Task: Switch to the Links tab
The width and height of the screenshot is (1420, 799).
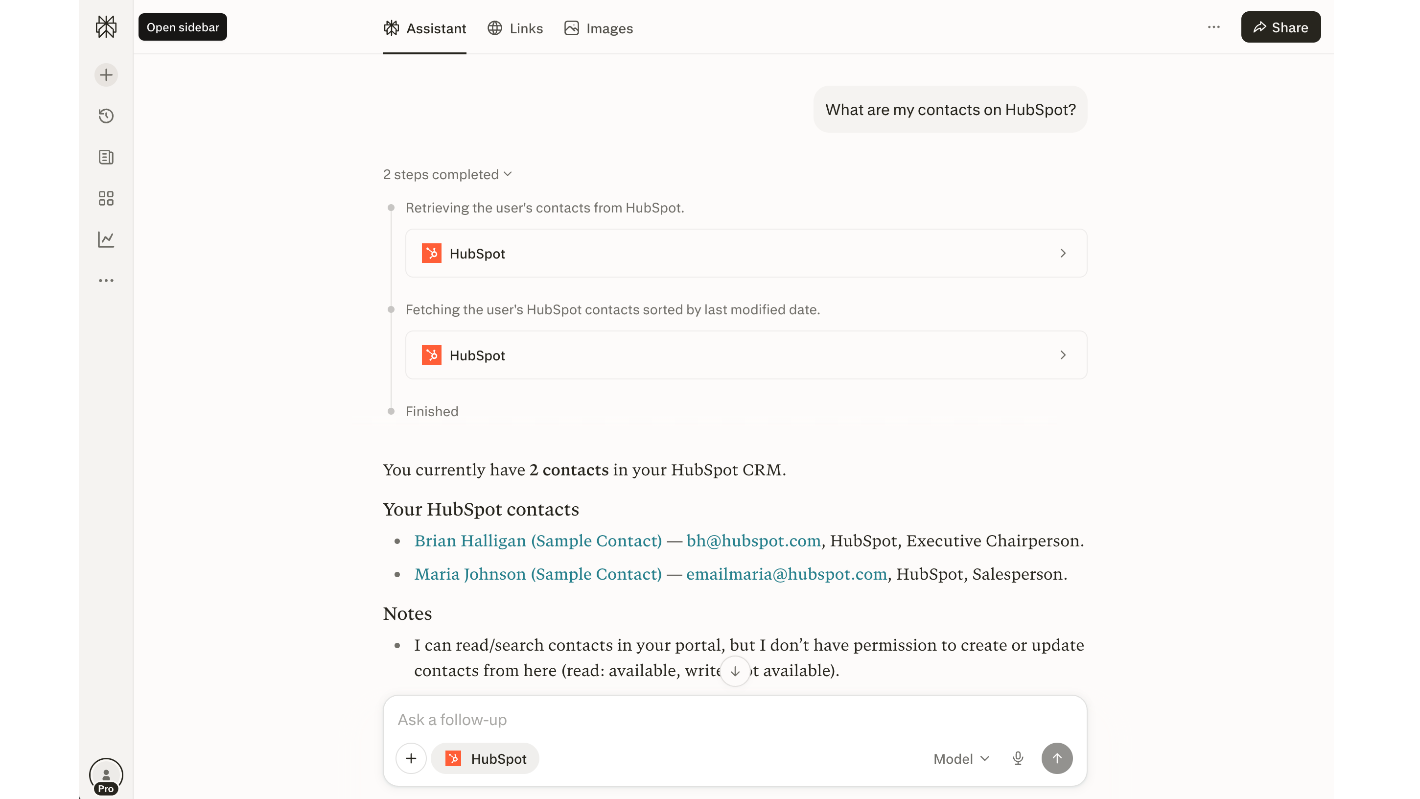Action: (515, 28)
